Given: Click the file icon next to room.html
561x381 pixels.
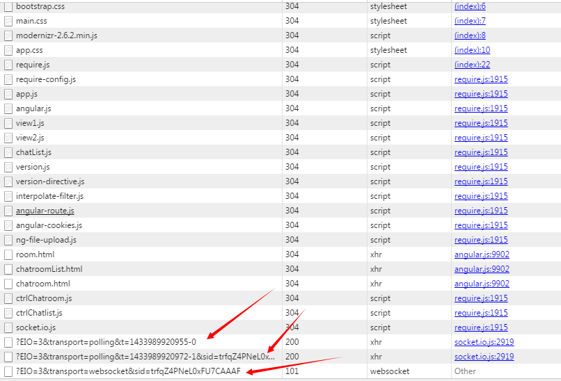Looking at the screenshot, I should click(x=8, y=254).
